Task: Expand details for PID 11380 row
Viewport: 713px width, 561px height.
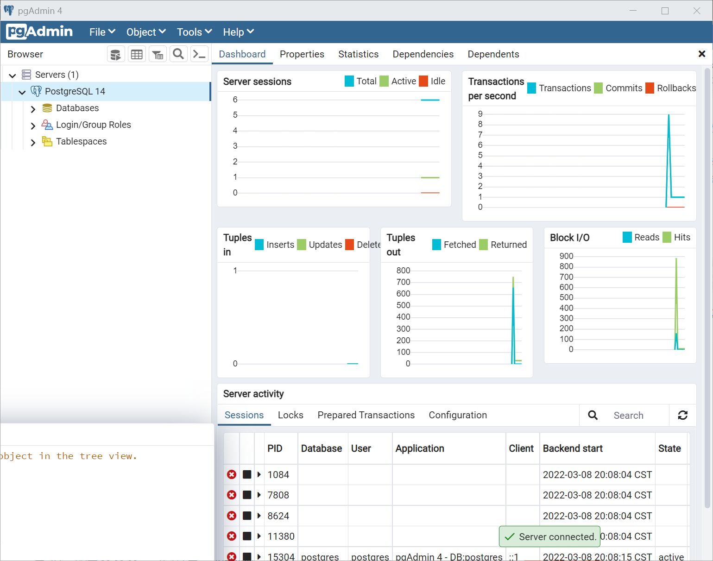Action: (x=259, y=536)
